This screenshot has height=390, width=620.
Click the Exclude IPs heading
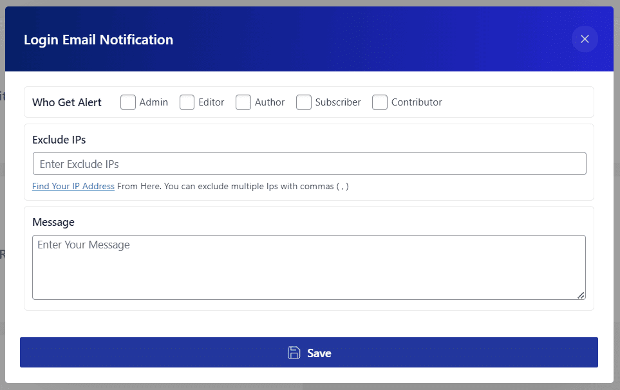coord(59,140)
